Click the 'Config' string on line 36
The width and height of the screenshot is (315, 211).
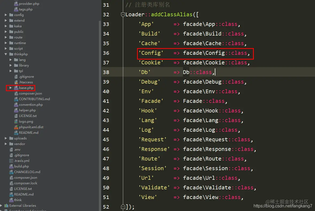point(151,53)
